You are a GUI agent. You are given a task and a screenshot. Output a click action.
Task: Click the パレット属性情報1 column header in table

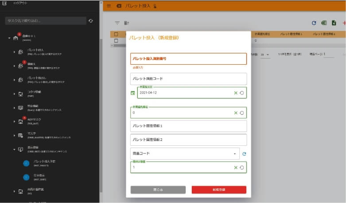tap(291, 34)
